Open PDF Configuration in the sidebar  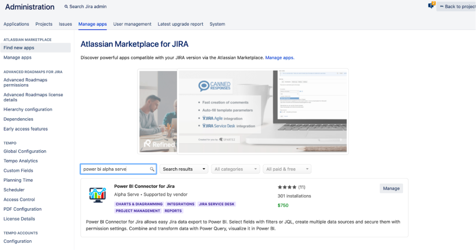pyautogui.click(x=23, y=209)
